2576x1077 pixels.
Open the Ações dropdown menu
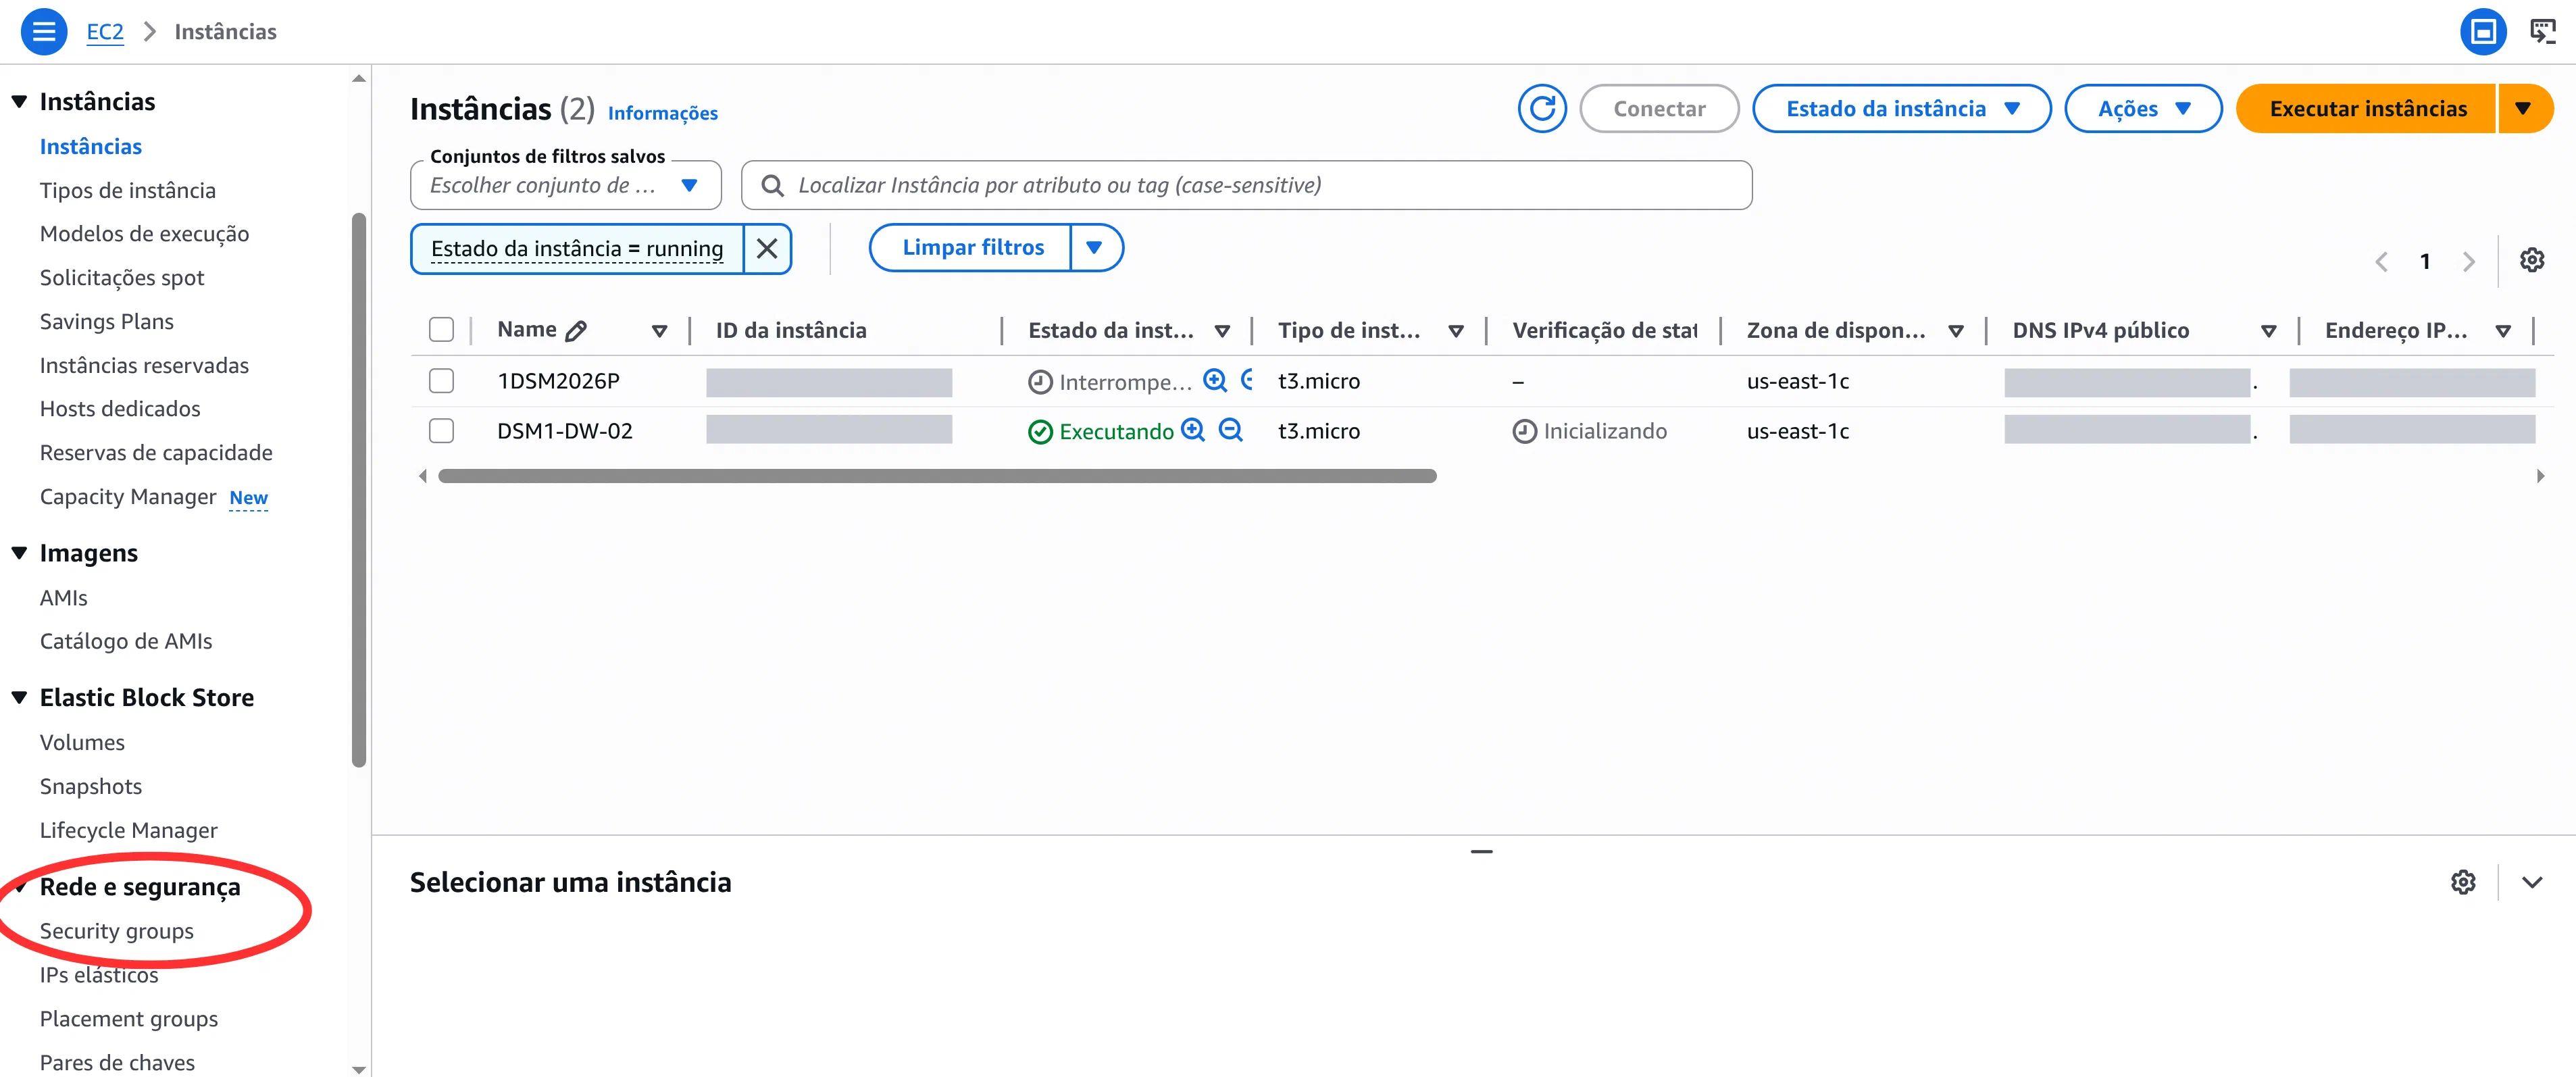pos(2143,108)
